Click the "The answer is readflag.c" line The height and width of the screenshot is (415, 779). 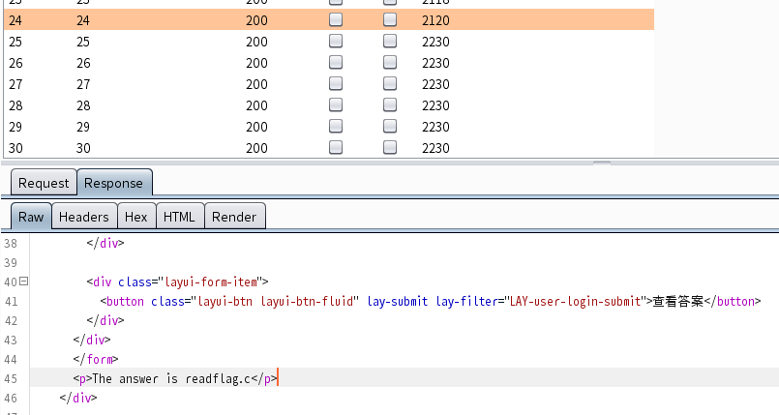[174, 378]
